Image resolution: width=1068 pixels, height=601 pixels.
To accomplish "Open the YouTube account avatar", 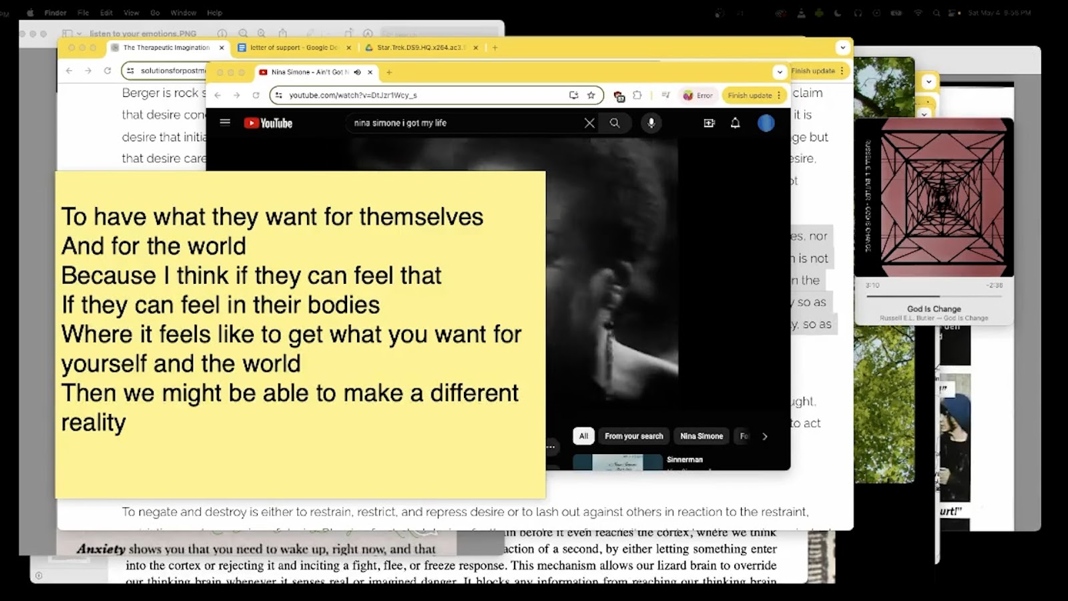I will [x=766, y=123].
